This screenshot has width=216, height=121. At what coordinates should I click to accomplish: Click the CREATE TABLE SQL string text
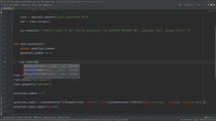[114, 31]
